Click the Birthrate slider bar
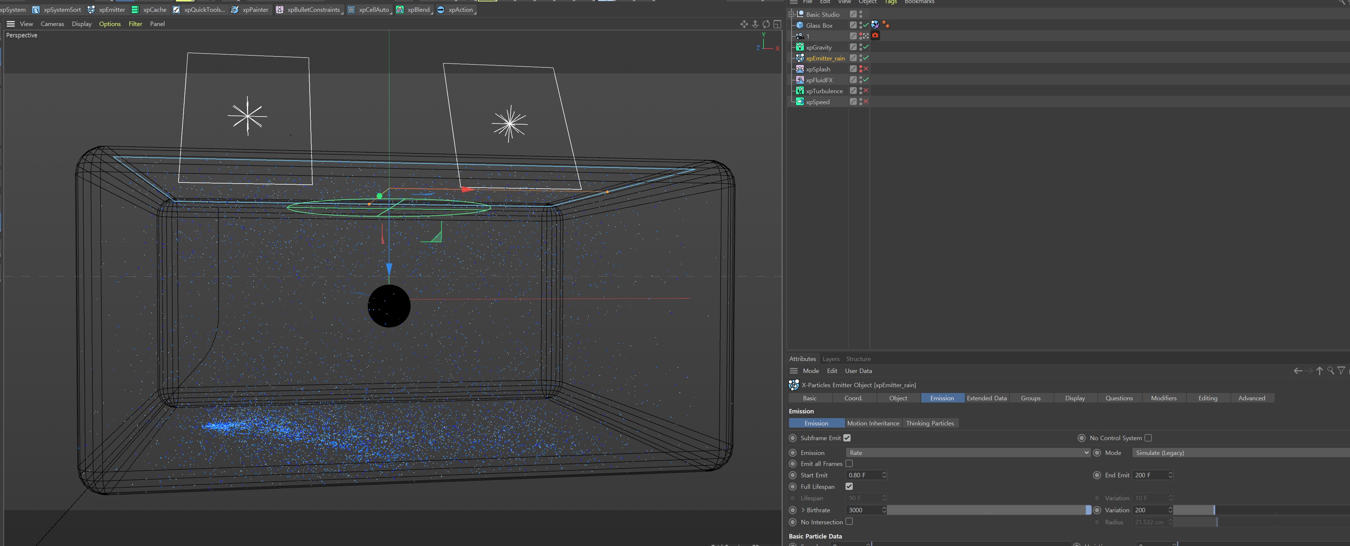The height and width of the screenshot is (546, 1350). point(989,510)
